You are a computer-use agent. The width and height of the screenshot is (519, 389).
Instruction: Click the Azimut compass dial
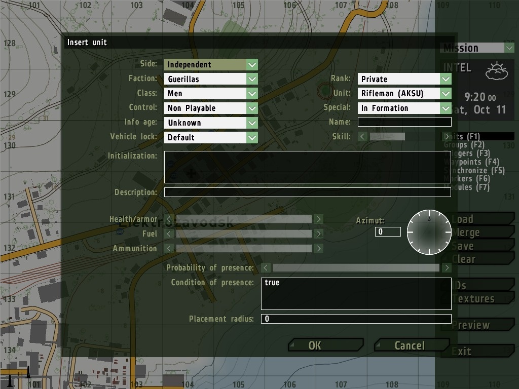[429, 232]
